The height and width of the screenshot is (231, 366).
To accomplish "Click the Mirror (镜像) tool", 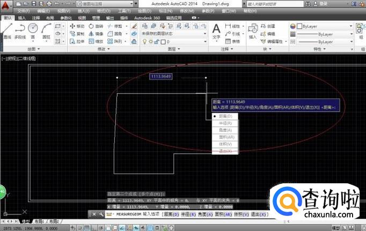I will 96,34.
